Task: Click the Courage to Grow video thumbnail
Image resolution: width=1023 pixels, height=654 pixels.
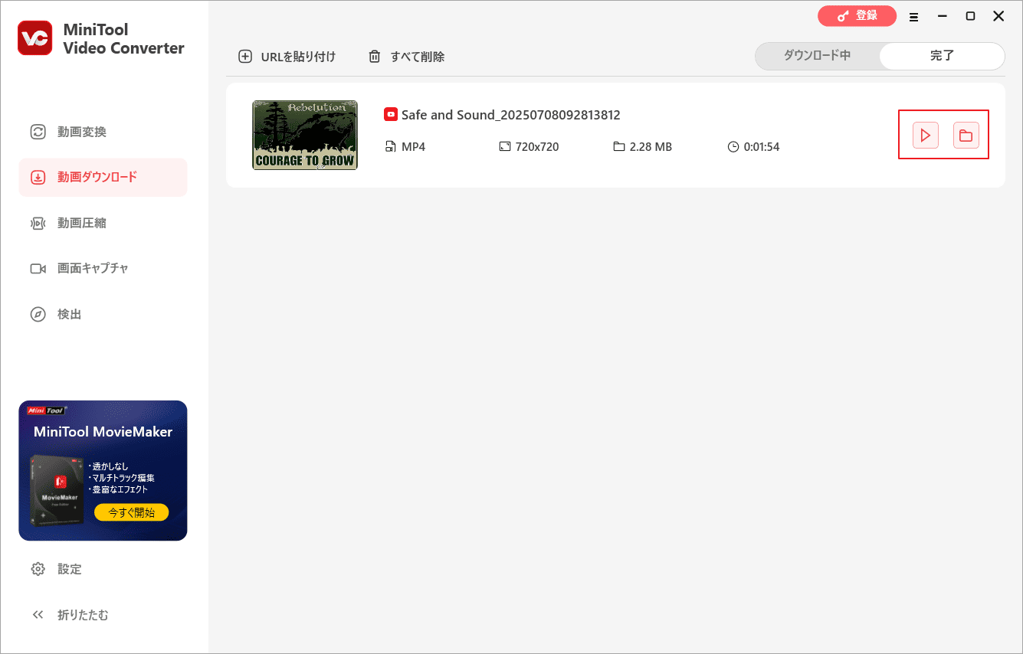Action: (305, 135)
